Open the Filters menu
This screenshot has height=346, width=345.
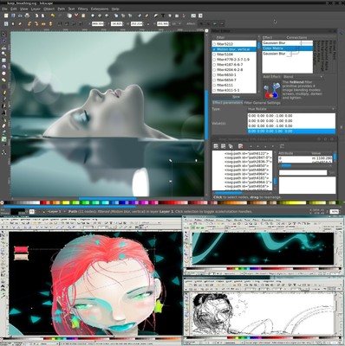coord(82,9)
